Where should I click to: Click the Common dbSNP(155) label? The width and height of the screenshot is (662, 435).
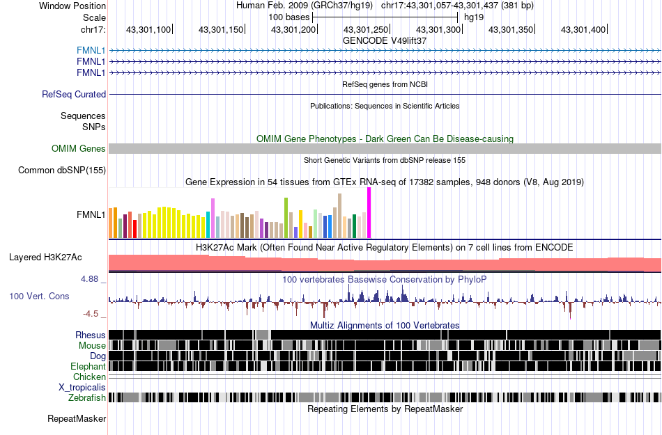61,171
